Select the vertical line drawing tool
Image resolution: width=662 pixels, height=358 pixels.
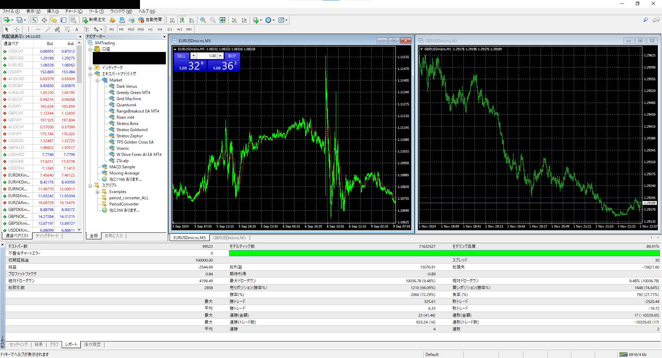pyautogui.click(x=28, y=29)
